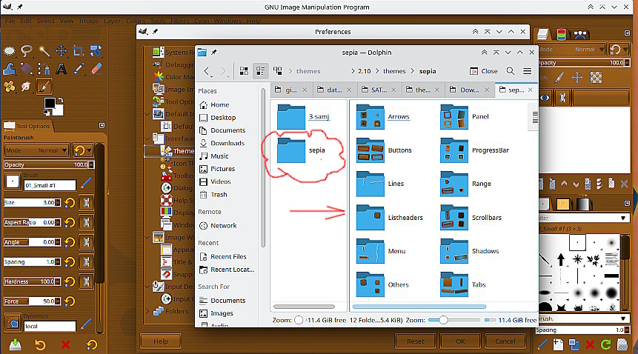
Task: Switch Dolphin to Icons view mode
Action: [244, 71]
